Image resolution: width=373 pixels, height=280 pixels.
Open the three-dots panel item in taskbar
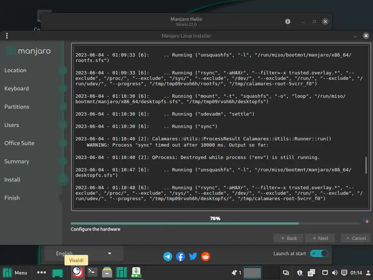click(42, 272)
